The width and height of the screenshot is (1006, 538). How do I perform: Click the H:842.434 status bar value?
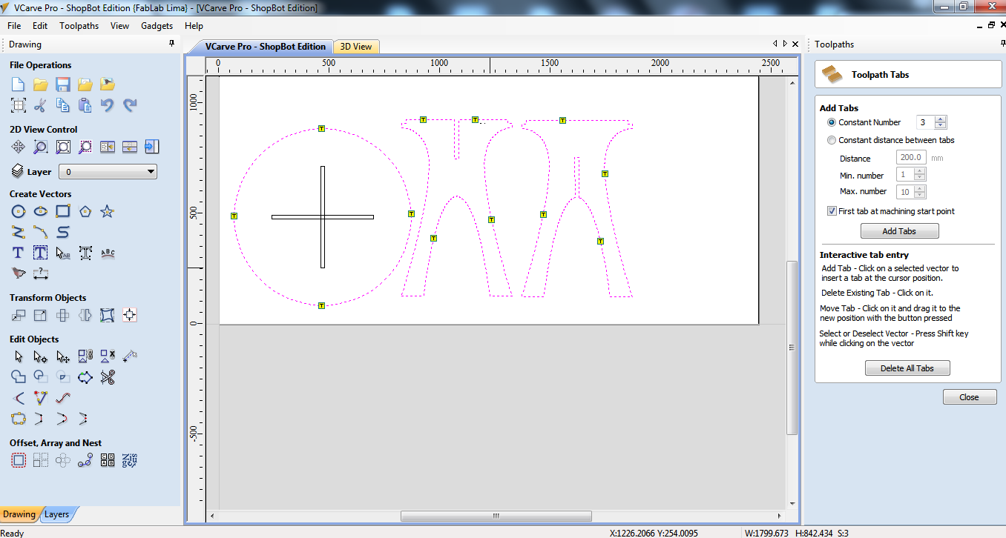tap(815, 533)
